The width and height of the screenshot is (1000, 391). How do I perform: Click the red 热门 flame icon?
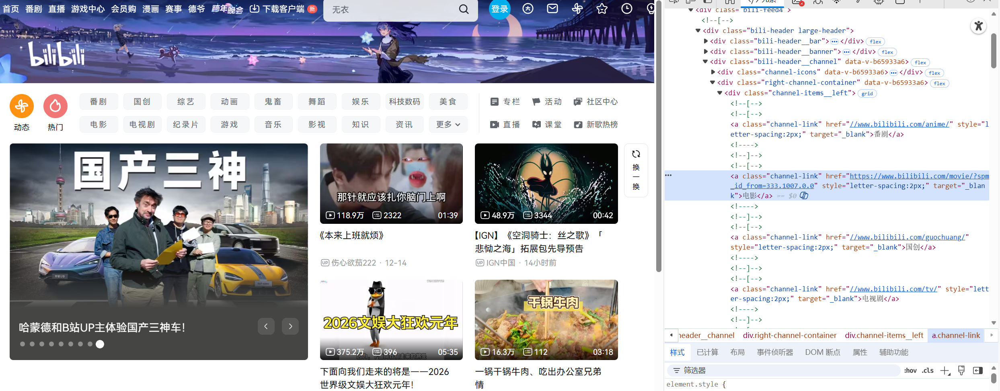[x=55, y=106]
